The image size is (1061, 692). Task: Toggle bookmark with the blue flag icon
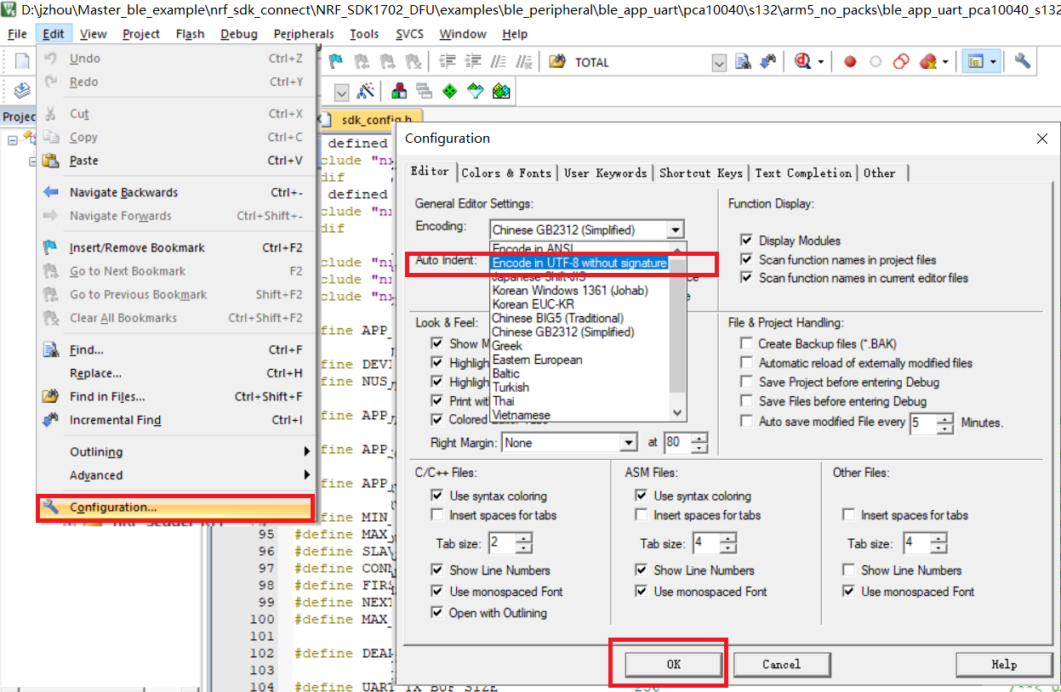click(x=336, y=61)
